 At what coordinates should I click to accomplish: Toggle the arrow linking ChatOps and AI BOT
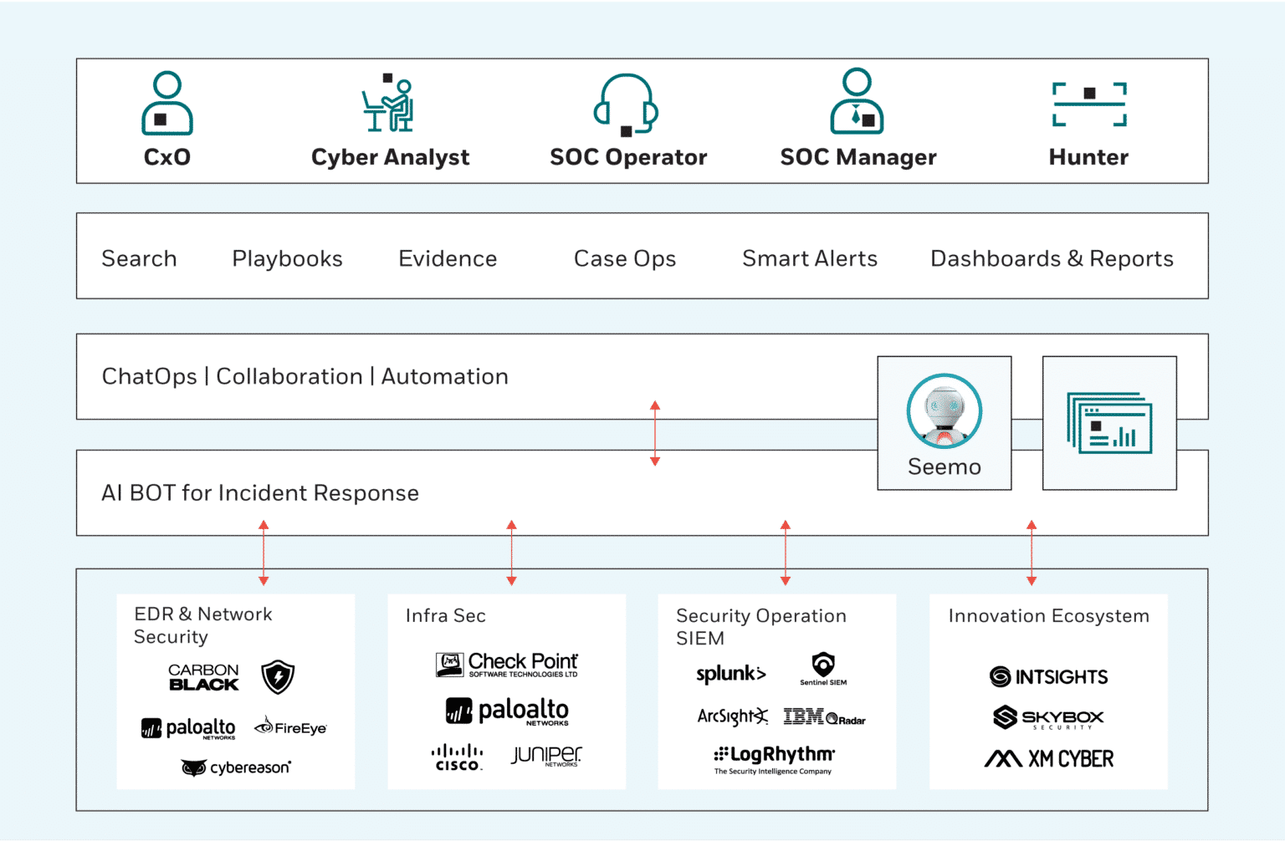655,431
